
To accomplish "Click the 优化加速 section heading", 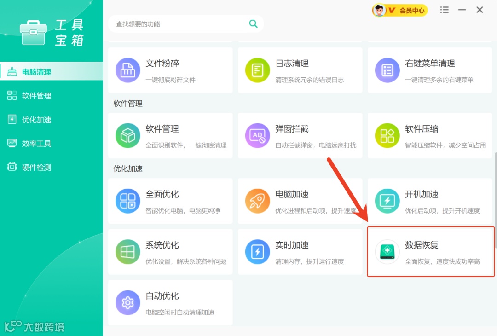I will (128, 168).
